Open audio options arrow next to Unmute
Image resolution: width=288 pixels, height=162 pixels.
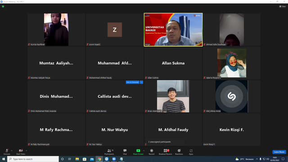[x=12, y=151]
